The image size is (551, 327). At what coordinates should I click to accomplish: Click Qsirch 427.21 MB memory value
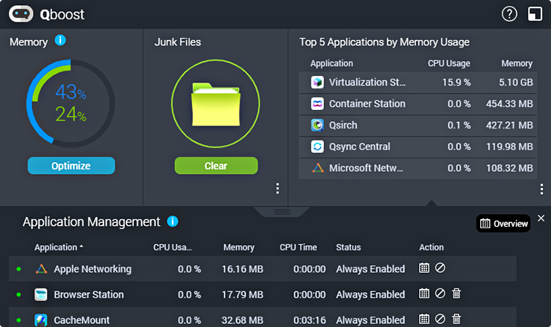[x=509, y=126]
